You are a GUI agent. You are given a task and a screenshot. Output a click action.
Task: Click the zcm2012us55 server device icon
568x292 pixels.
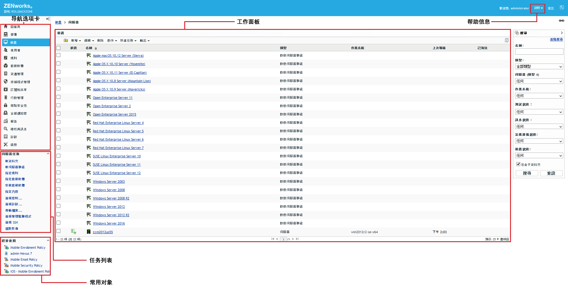89,232
